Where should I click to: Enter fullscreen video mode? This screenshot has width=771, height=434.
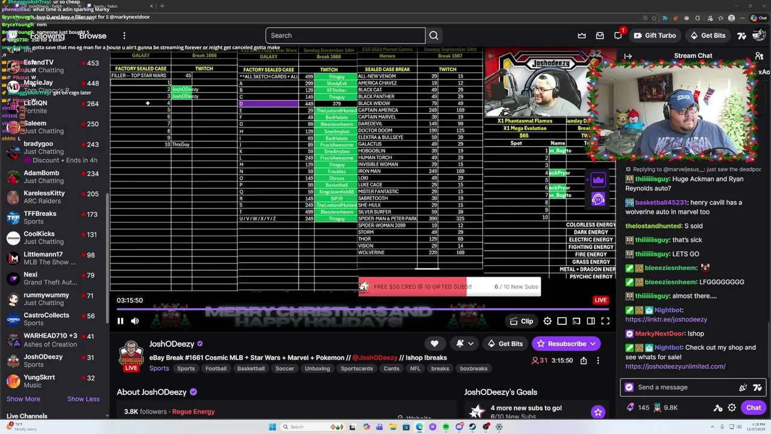605,321
